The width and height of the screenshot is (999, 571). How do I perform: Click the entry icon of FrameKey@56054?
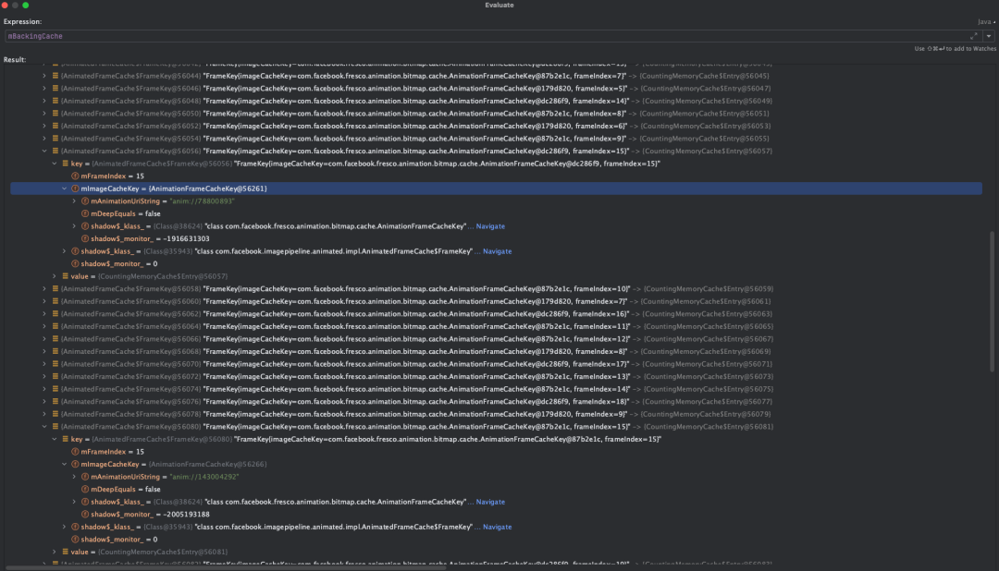tap(55, 139)
